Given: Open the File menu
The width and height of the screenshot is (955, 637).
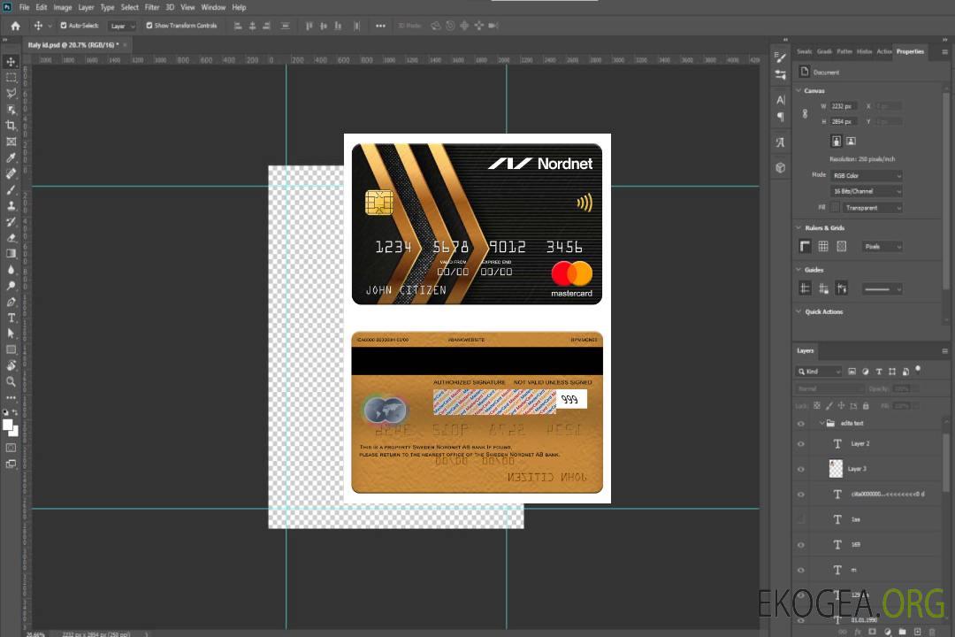Looking at the screenshot, I should [x=25, y=7].
